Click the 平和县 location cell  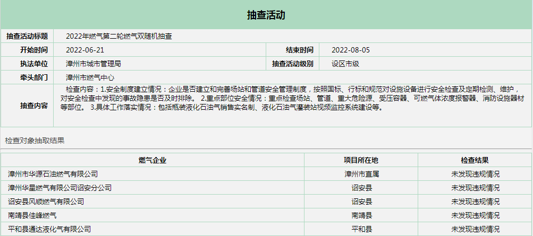[x=361, y=229]
